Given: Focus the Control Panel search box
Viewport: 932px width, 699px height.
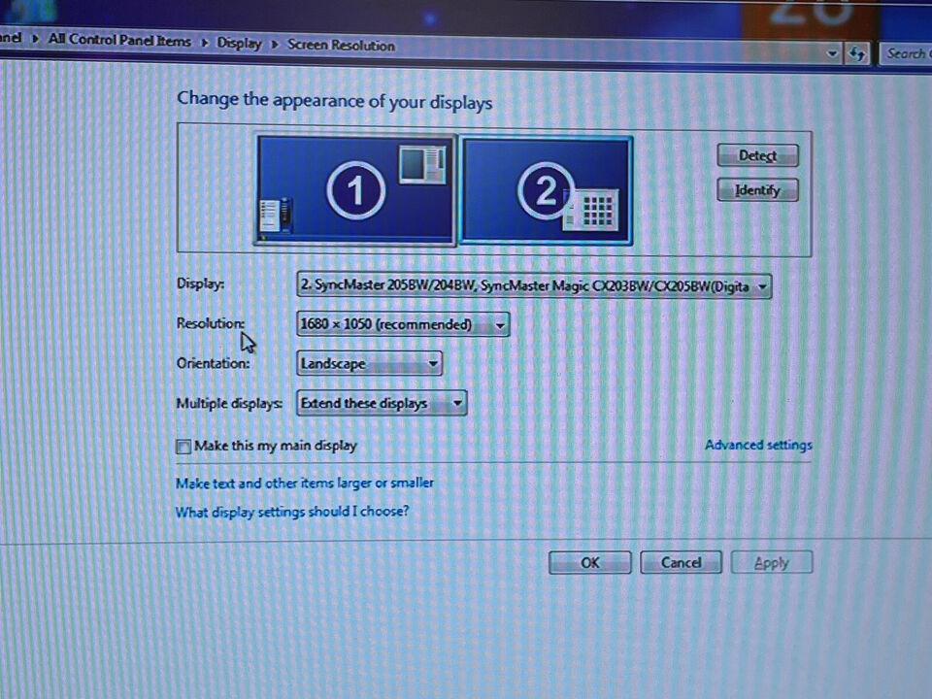Looking at the screenshot, I should point(907,53).
